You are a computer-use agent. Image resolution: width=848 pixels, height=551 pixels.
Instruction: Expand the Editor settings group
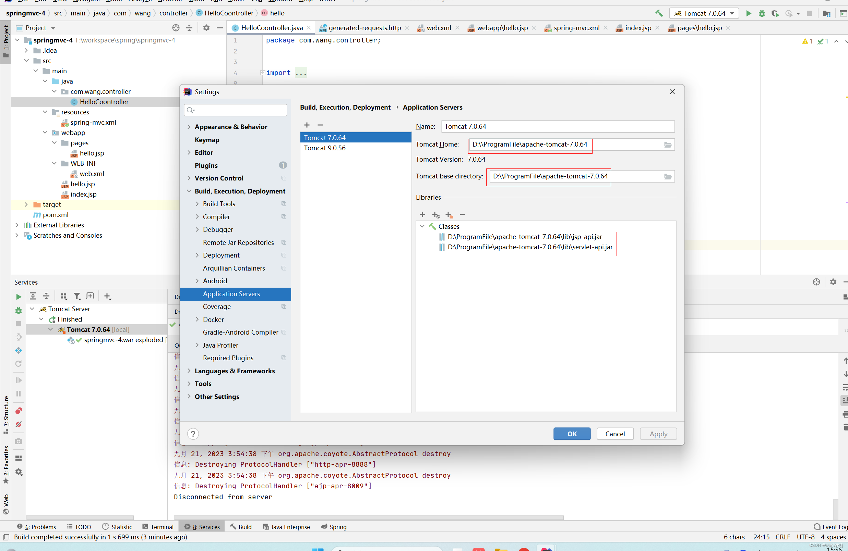pyautogui.click(x=189, y=152)
